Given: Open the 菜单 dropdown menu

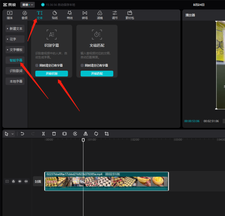Looking at the screenshot, I should (x=27, y=5).
